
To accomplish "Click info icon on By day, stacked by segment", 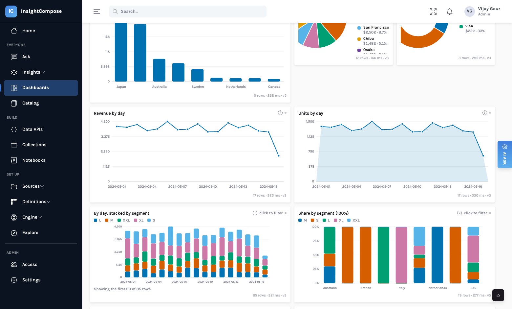I will [255, 213].
